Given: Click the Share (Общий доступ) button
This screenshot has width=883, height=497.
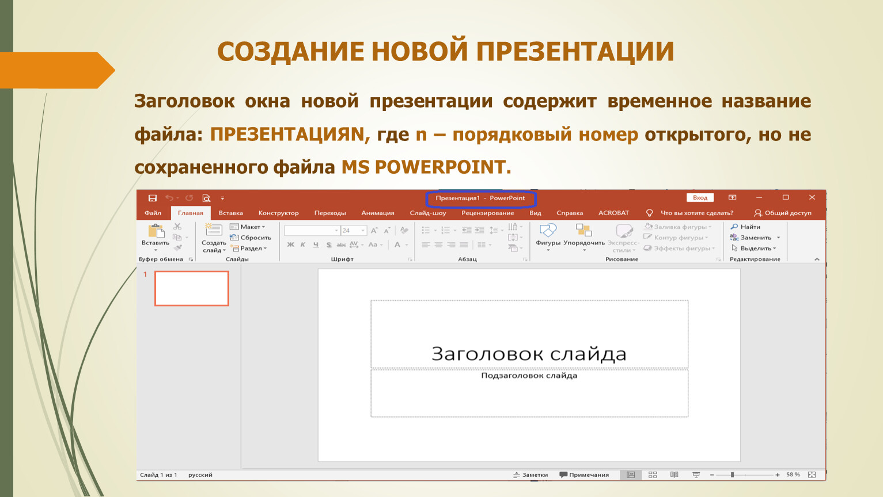Looking at the screenshot, I should tap(782, 213).
